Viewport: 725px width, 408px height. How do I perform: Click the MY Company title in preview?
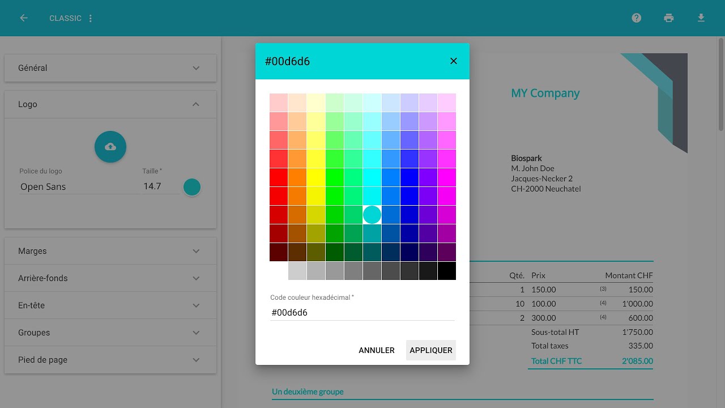click(545, 93)
